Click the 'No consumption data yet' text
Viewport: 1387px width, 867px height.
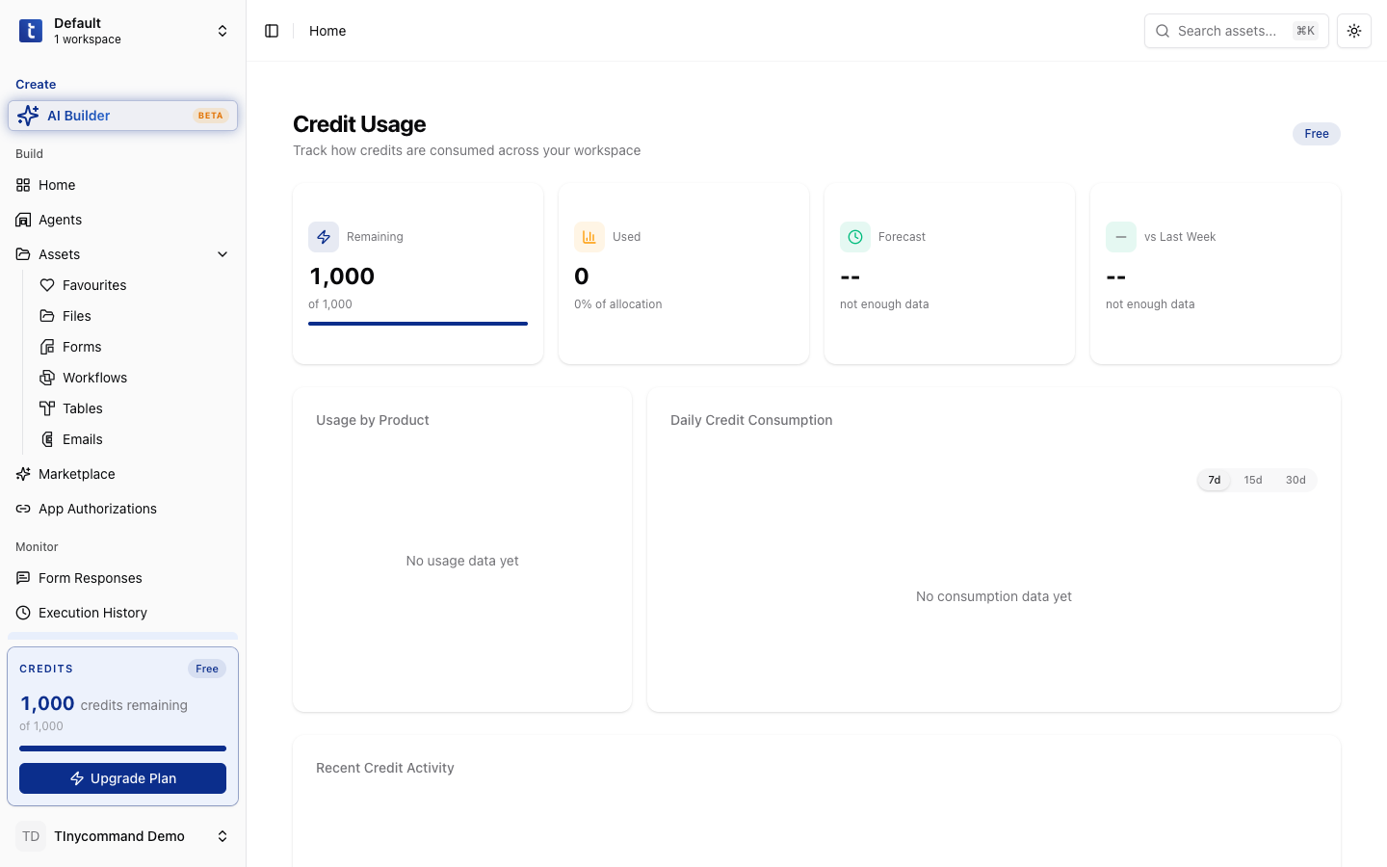click(994, 596)
